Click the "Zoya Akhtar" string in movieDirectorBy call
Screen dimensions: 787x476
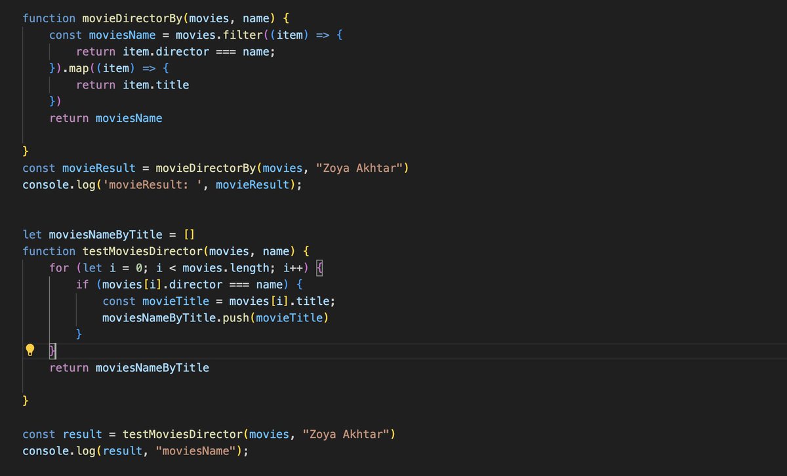click(359, 168)
